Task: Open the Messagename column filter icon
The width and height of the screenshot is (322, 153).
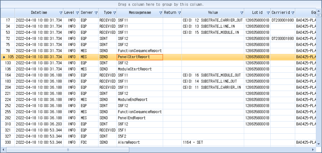Action: [x=161, y=13]
